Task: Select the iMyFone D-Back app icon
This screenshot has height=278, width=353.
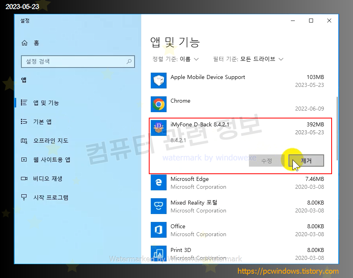Action: click(159, 128)
